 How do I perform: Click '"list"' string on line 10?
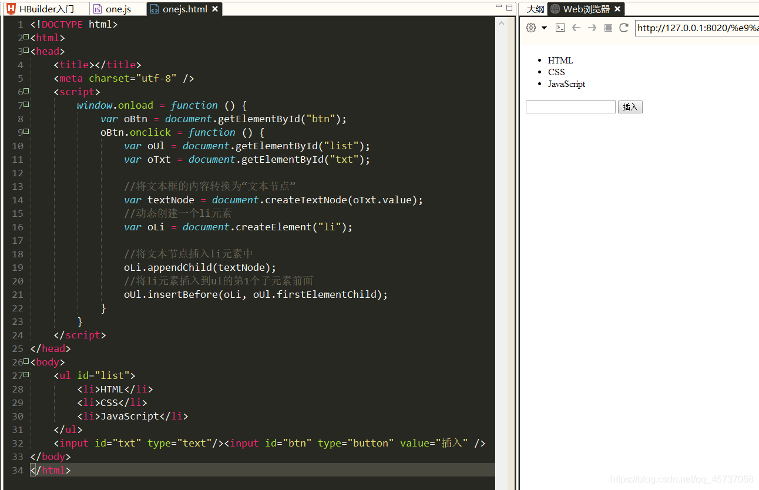(341, 146)
